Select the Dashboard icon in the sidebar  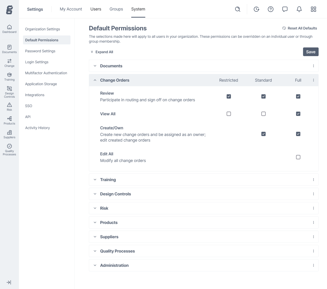click(9, 29)
